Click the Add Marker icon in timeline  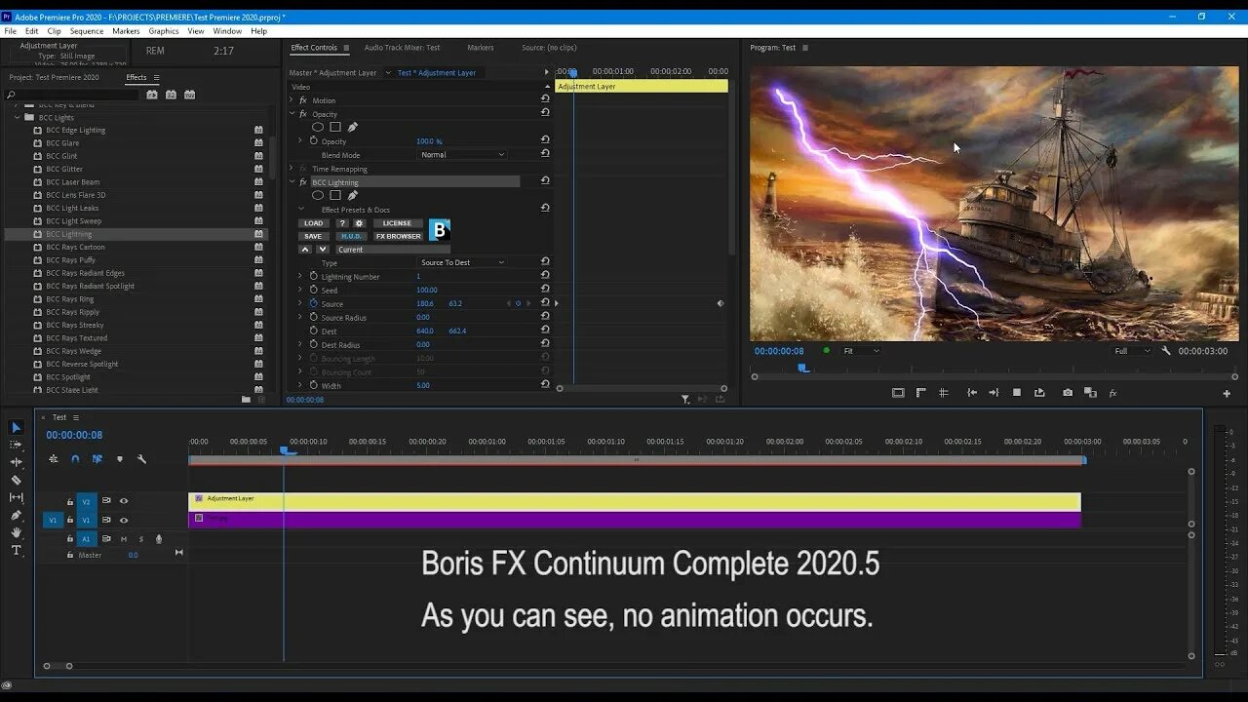pos(120,459)
